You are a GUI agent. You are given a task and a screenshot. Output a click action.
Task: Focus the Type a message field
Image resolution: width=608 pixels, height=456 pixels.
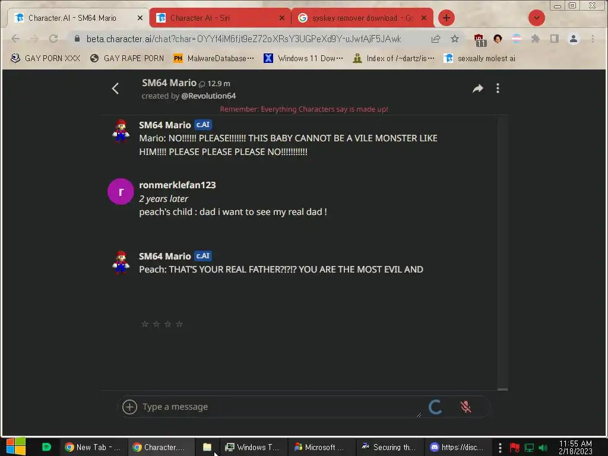[281, 407]
